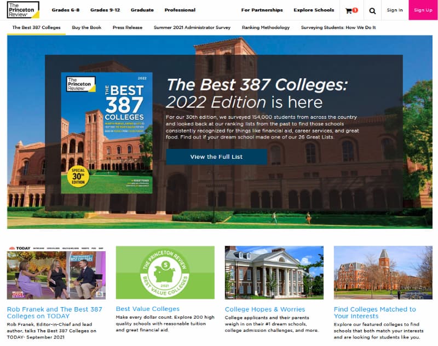Click the Sign In link
The width and height of the screenshot is (438, 346).
(395, 10)
